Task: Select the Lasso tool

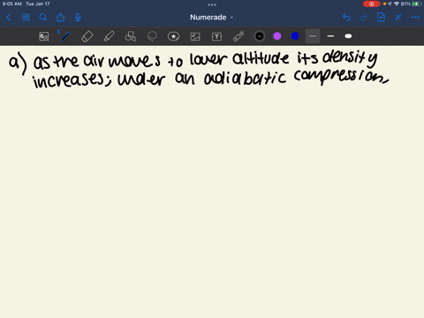Action: click(152, 36)
